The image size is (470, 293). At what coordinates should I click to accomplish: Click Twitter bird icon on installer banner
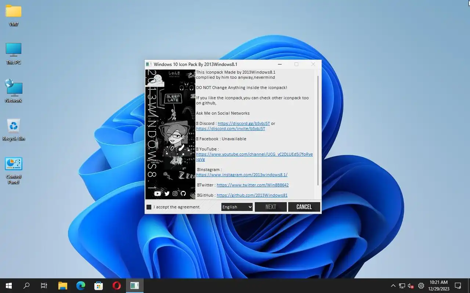(x=167, y=193)
